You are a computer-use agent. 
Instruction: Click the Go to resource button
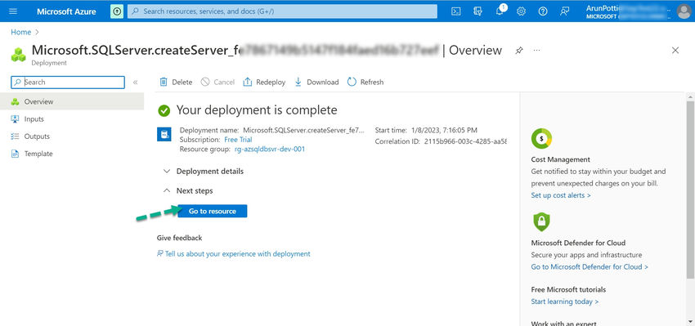(213, 212)
